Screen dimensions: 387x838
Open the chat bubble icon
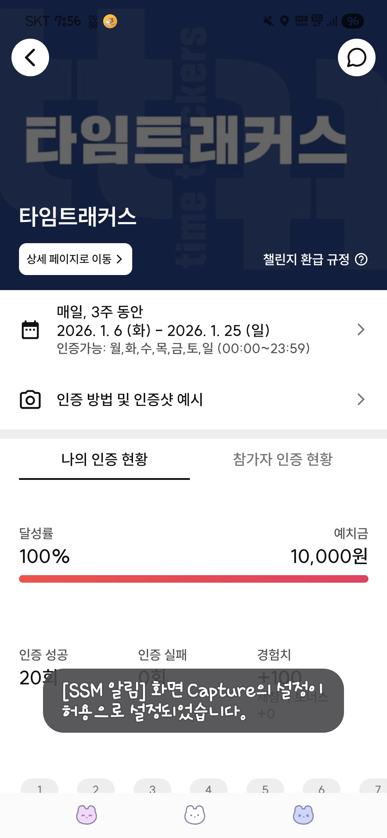click(357, 57)
